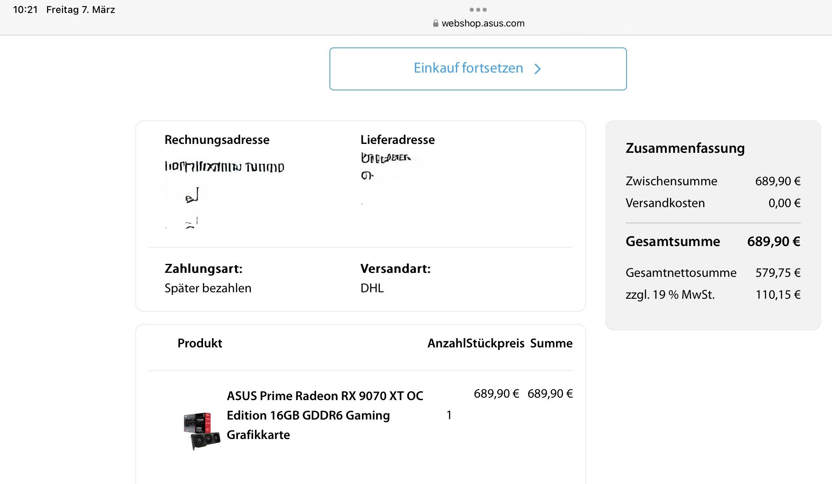Click the quantity value 1 in Anzahl column
The width and height of the screenshot is (832, 484).
[x=449, y=415]
